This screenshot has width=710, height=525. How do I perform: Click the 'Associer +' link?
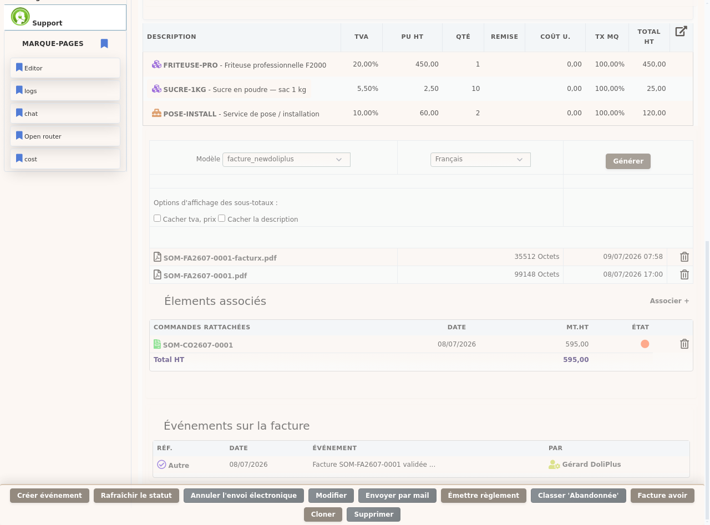click(670, 301)
